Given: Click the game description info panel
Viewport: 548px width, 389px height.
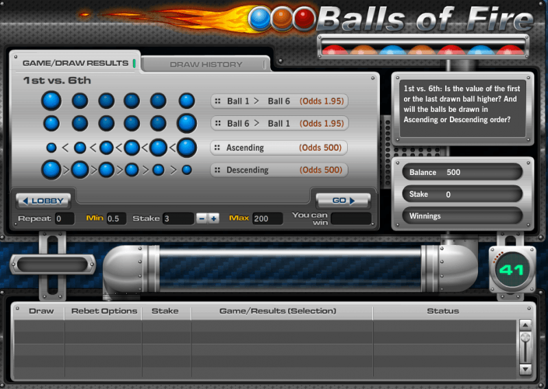Looking at the screenshot, I should (x=462, y=108).
